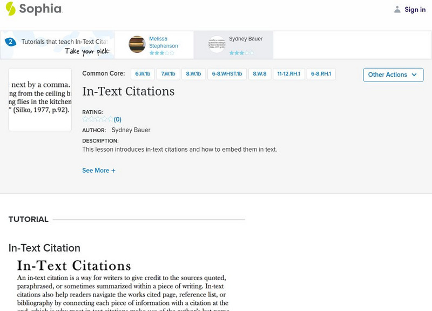Open the Sign in link
This screenshot has width=432, height=311.
415,10
